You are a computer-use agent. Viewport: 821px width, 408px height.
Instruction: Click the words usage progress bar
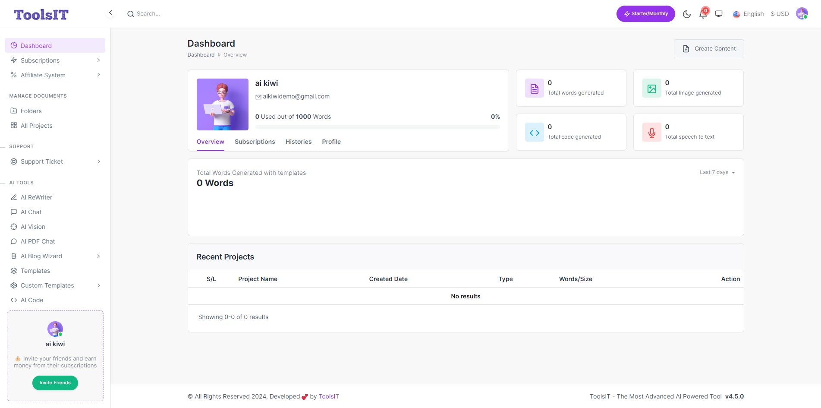click(x=377, y=127)
